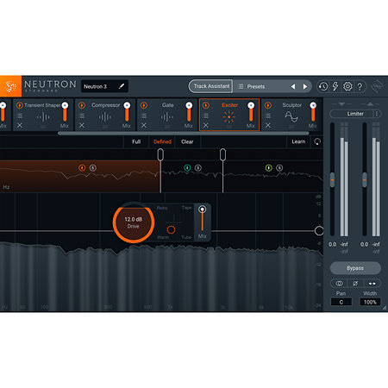Click the swap channels arrows icon
The image size is (388, 388).
[372, 284]
